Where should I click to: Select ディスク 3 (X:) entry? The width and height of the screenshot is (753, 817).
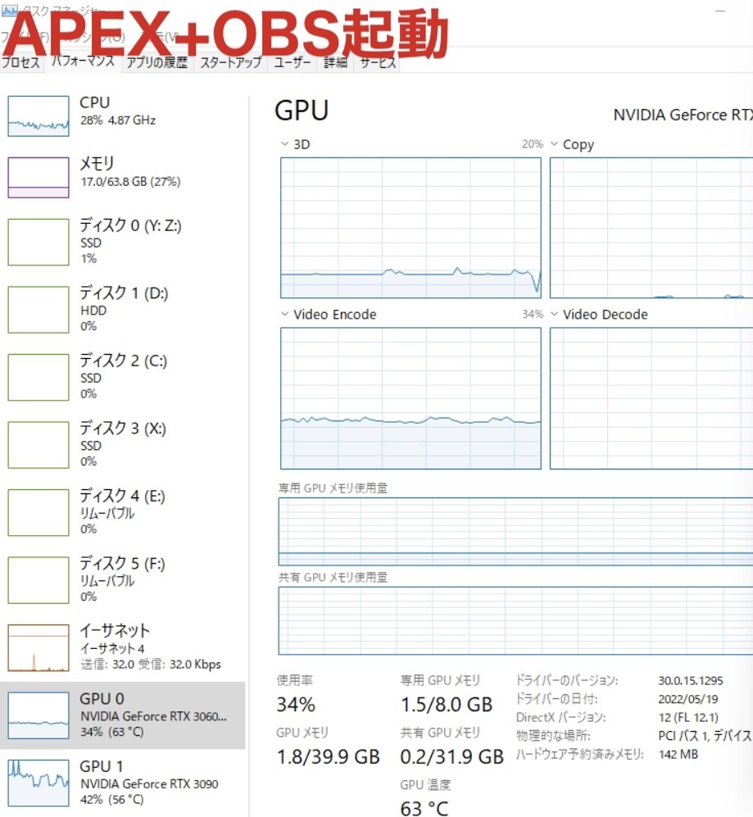(123, 444)
